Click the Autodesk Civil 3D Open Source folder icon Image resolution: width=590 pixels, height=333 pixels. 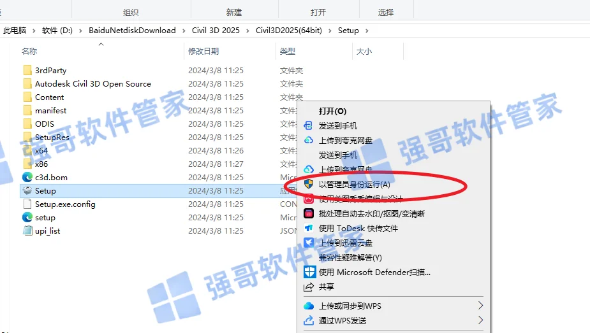point(27,83)
